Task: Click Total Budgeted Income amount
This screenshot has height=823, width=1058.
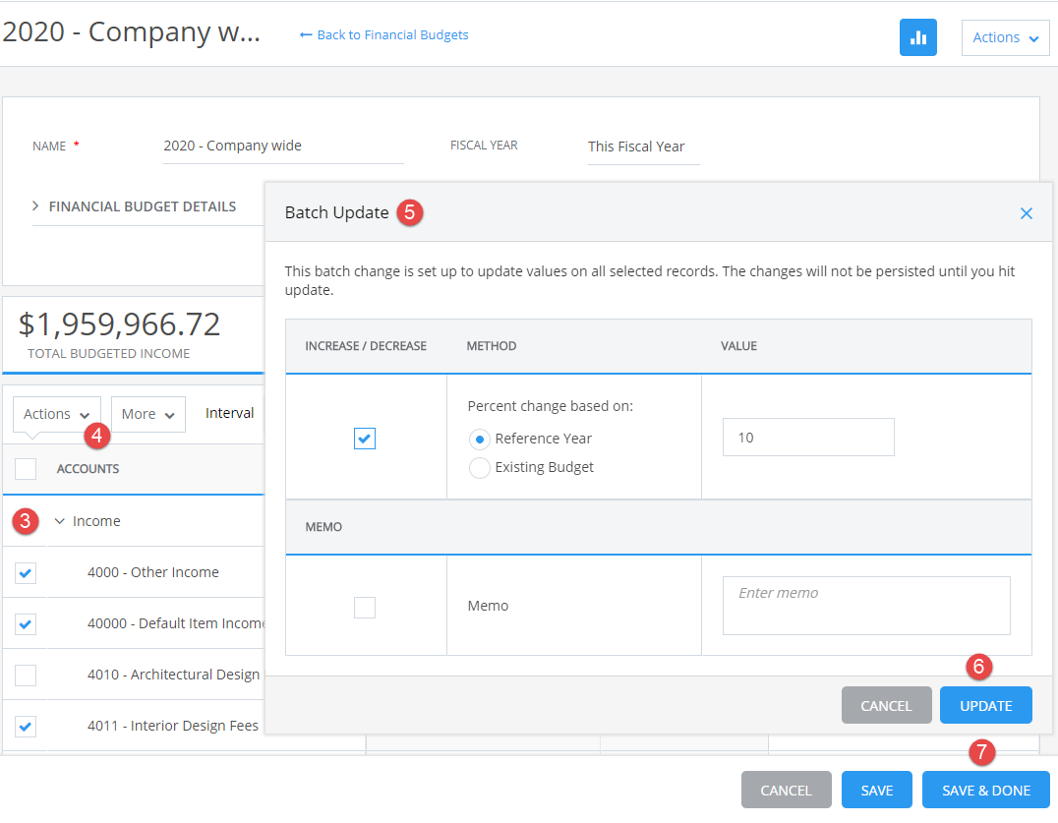Action: click(x=119, y=324)
